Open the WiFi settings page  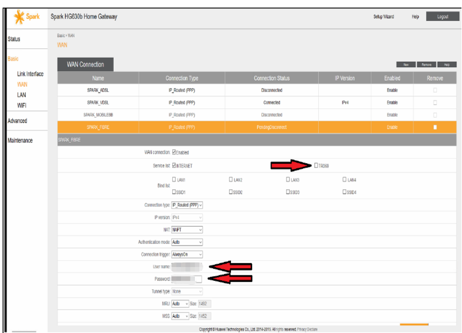pyautogui.click(x=22, y=105)
